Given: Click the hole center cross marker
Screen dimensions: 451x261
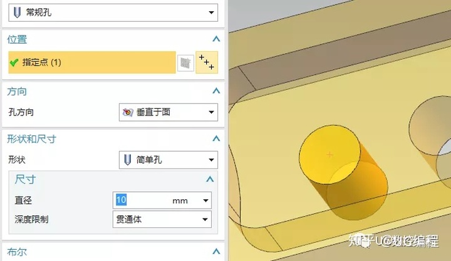Looking at the screenshot, I should (329, 155).
